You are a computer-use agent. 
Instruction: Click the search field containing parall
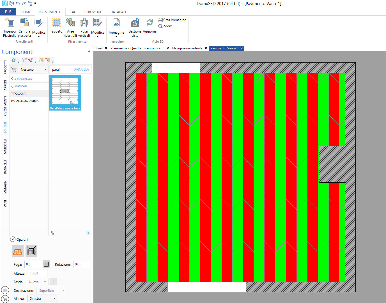62,70
